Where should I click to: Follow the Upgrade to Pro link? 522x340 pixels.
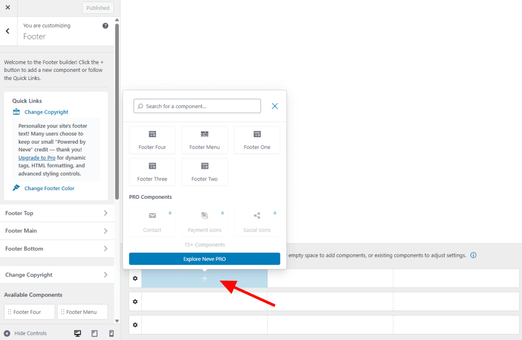coord(36,158)
